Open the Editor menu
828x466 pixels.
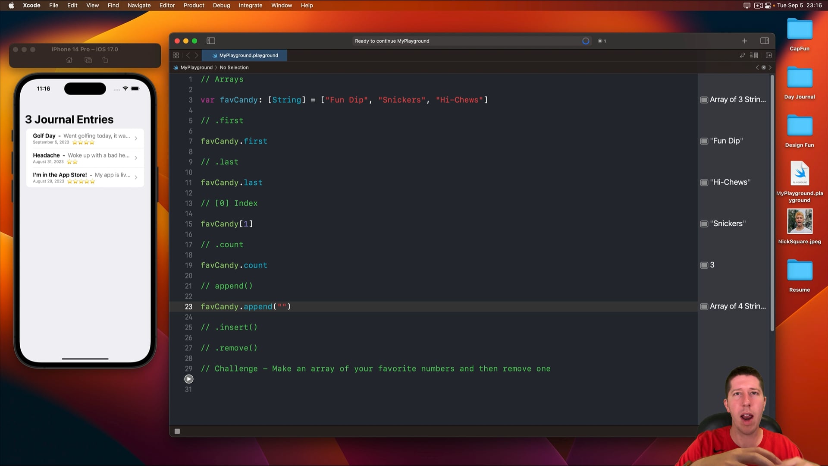pyautogui.click(x=167, y=5)
